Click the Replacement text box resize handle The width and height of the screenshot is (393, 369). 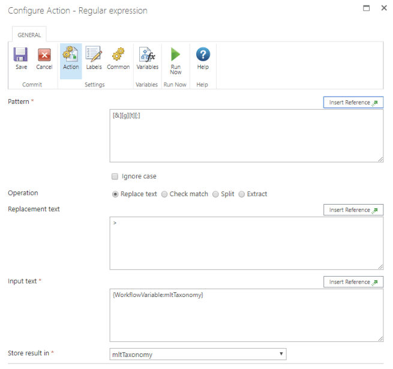point(380,267)
